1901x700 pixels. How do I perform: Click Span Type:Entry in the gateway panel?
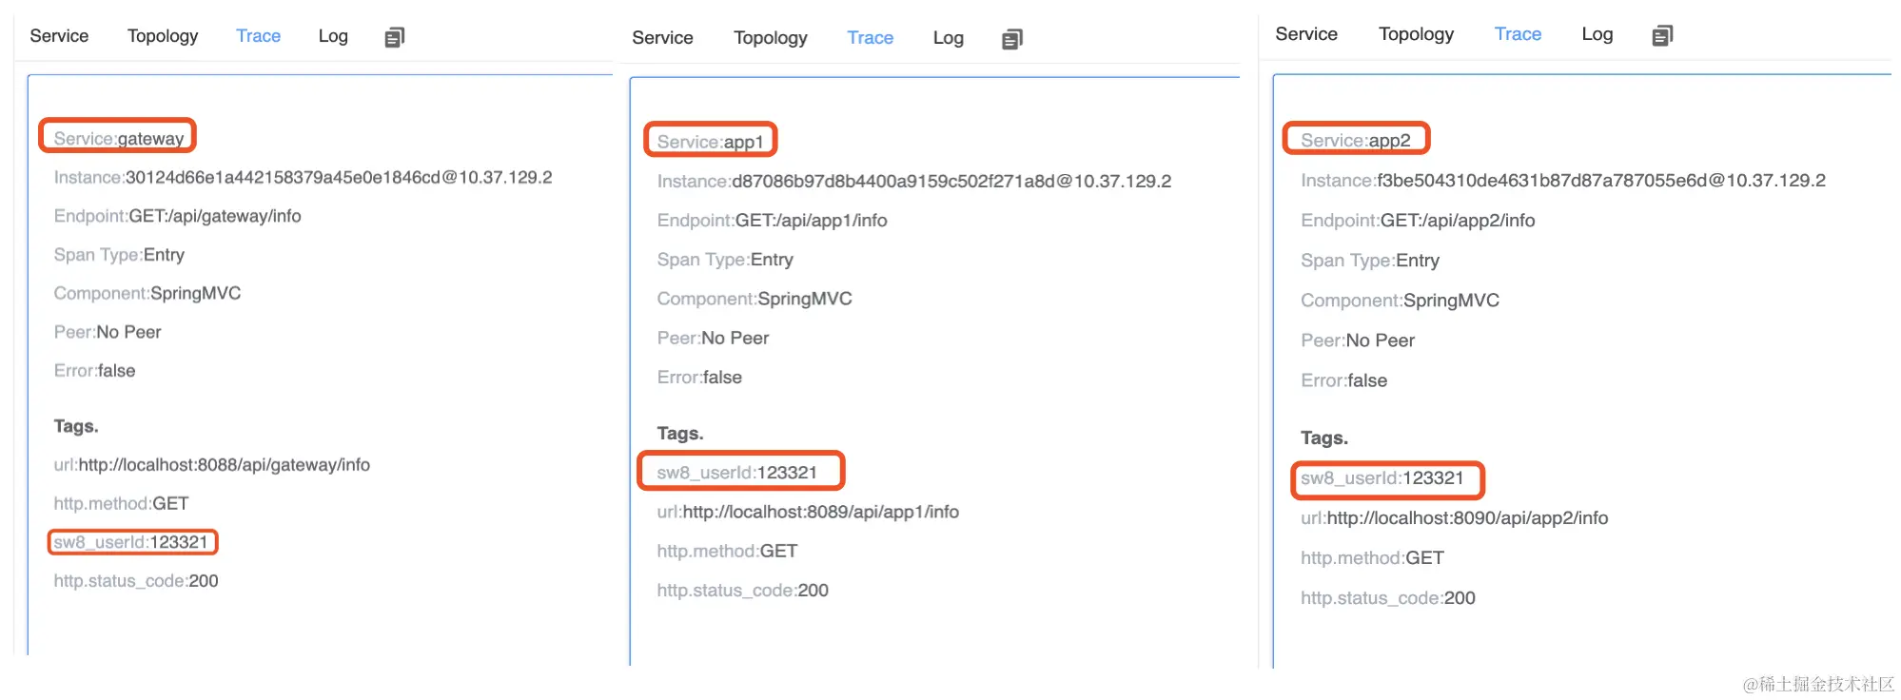[119, 255]
